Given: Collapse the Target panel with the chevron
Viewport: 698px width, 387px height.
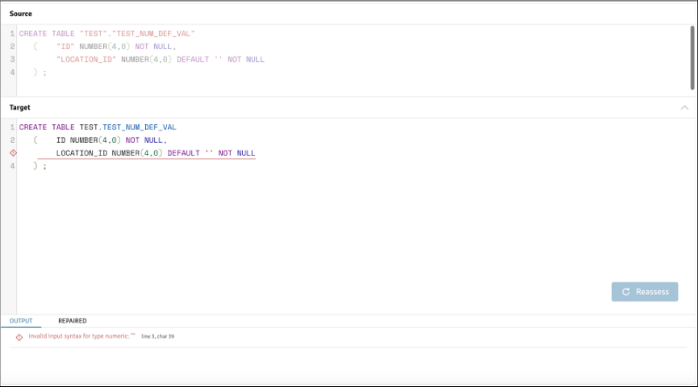Looking at the screenshot, I should pos(684,107).
